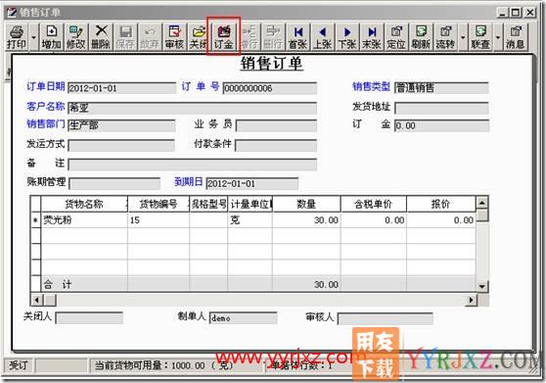The image size is (546, 383).
Task: Click the 计量单位 column header
Action: pyautogui.click(x=250, y=204)
